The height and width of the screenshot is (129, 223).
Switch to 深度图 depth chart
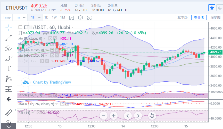click(x=215, y=18)
